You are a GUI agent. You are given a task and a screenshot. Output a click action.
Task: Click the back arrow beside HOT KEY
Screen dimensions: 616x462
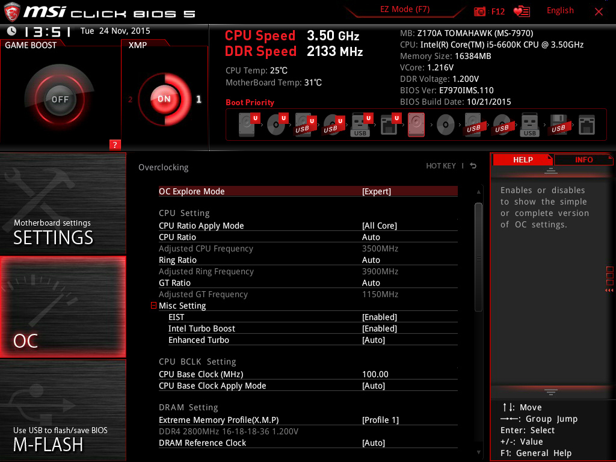[473, 166]
